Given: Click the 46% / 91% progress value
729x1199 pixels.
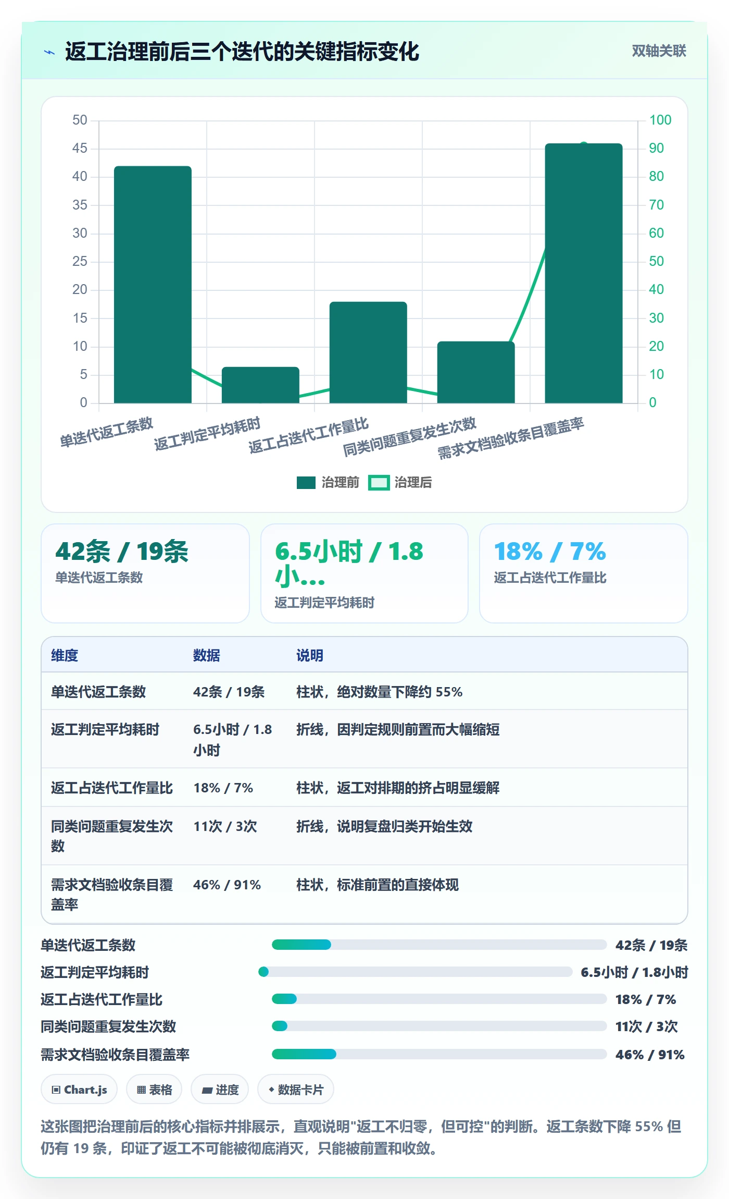Looking at the screenshot, I should [650, 1055].
